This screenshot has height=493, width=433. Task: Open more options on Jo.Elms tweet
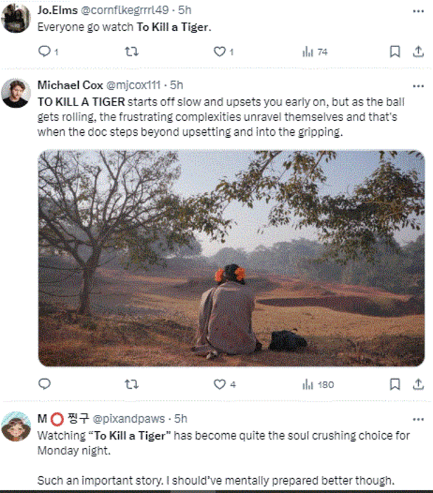pos(418,11)
